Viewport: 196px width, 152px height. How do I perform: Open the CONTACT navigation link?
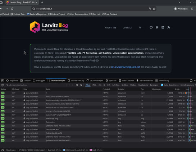point(128,27)
